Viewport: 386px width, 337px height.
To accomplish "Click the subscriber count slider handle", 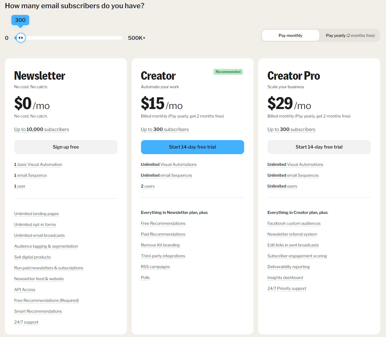I will [21, 38].
